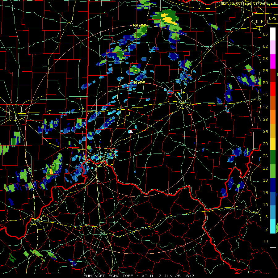Click the 66 label on the scale
Image resolution: width=278 pixels, height=278 pixels.
[x=265, y=34]
